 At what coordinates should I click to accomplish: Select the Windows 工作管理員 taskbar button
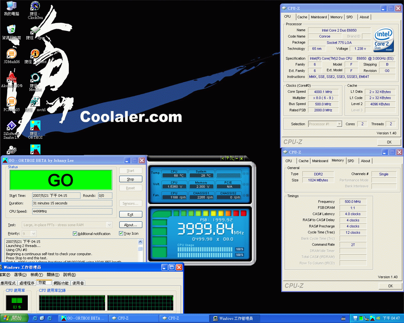click(x=235, y=318)
